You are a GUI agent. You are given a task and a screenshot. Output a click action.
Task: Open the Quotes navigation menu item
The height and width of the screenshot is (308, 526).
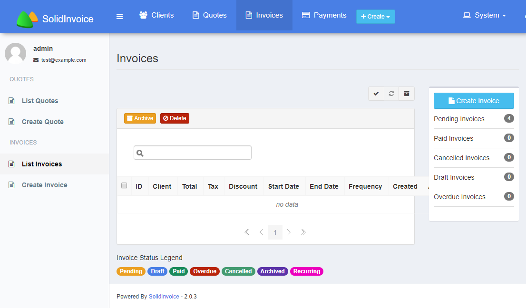coord(209,15)
